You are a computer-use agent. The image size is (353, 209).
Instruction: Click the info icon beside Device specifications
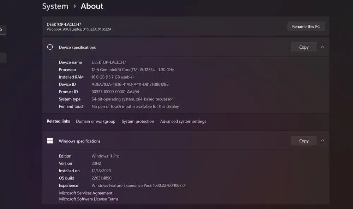pos(50,47)
